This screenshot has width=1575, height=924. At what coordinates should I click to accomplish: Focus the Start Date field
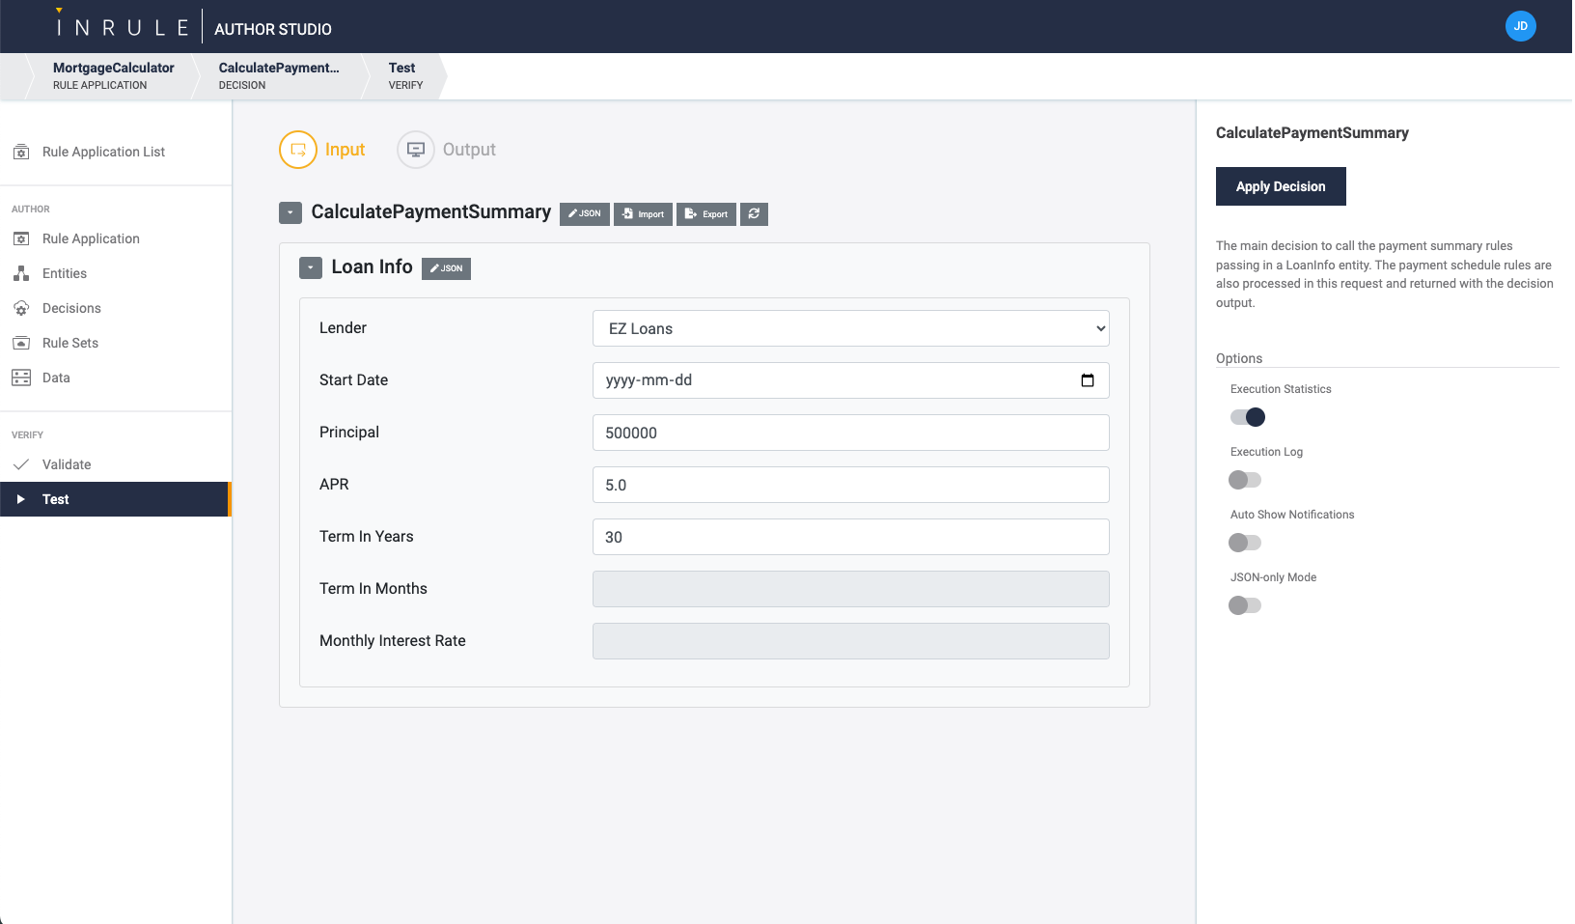[x=851, y=380]
